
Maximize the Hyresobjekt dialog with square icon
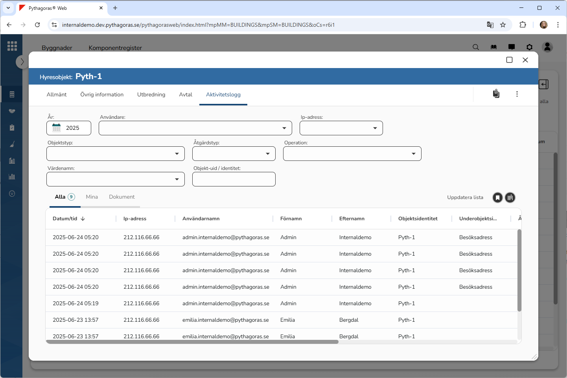(x=509, y=60)
